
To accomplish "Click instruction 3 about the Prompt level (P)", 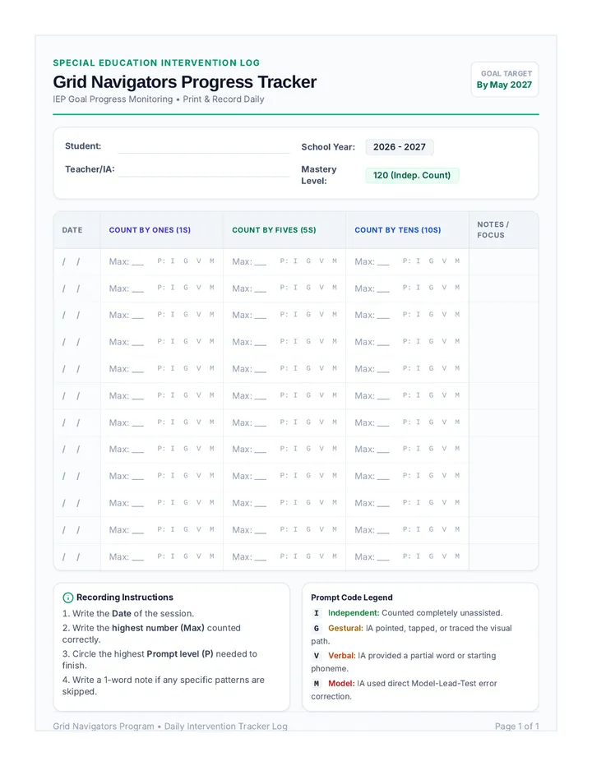I will 160,659.
